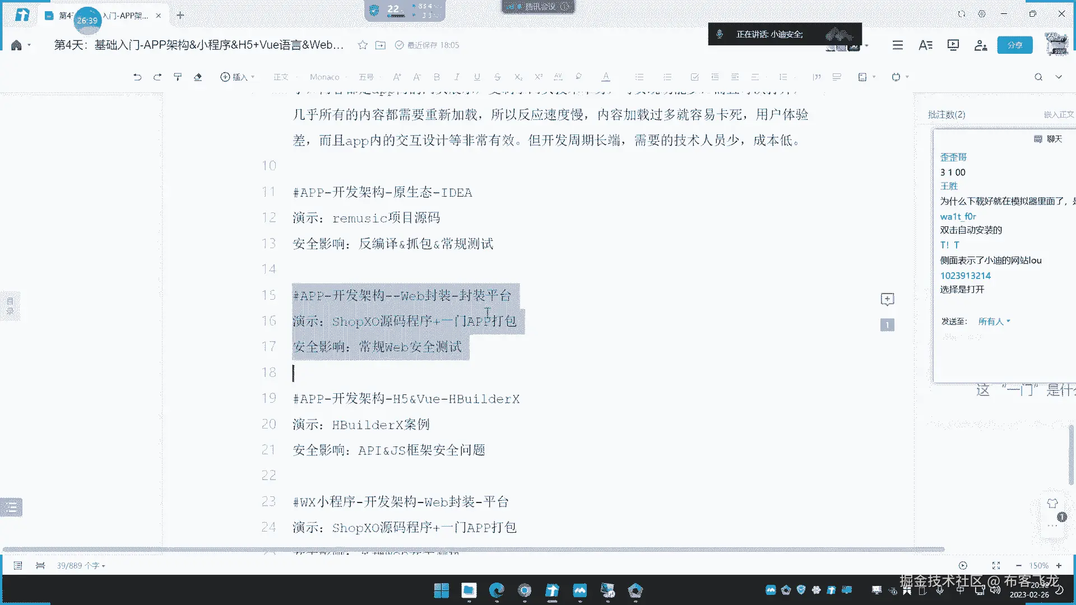Open a new tab with plus button

(x=180, y=16)
